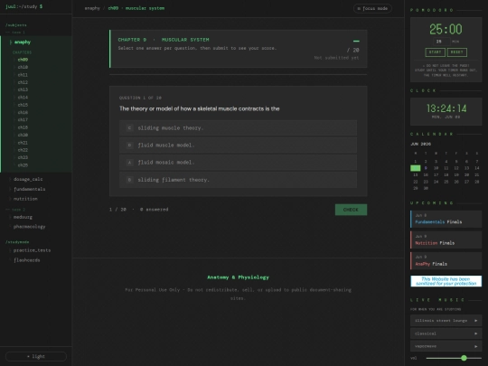Expand the fundamentals subject
The width and height of the screenshot is (488, 366).
(x=29, y=189)
